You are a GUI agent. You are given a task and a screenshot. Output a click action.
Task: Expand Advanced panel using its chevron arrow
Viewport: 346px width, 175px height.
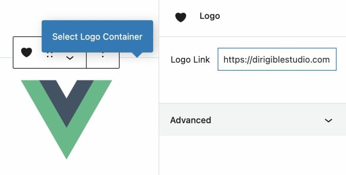(x=328, y=121)
